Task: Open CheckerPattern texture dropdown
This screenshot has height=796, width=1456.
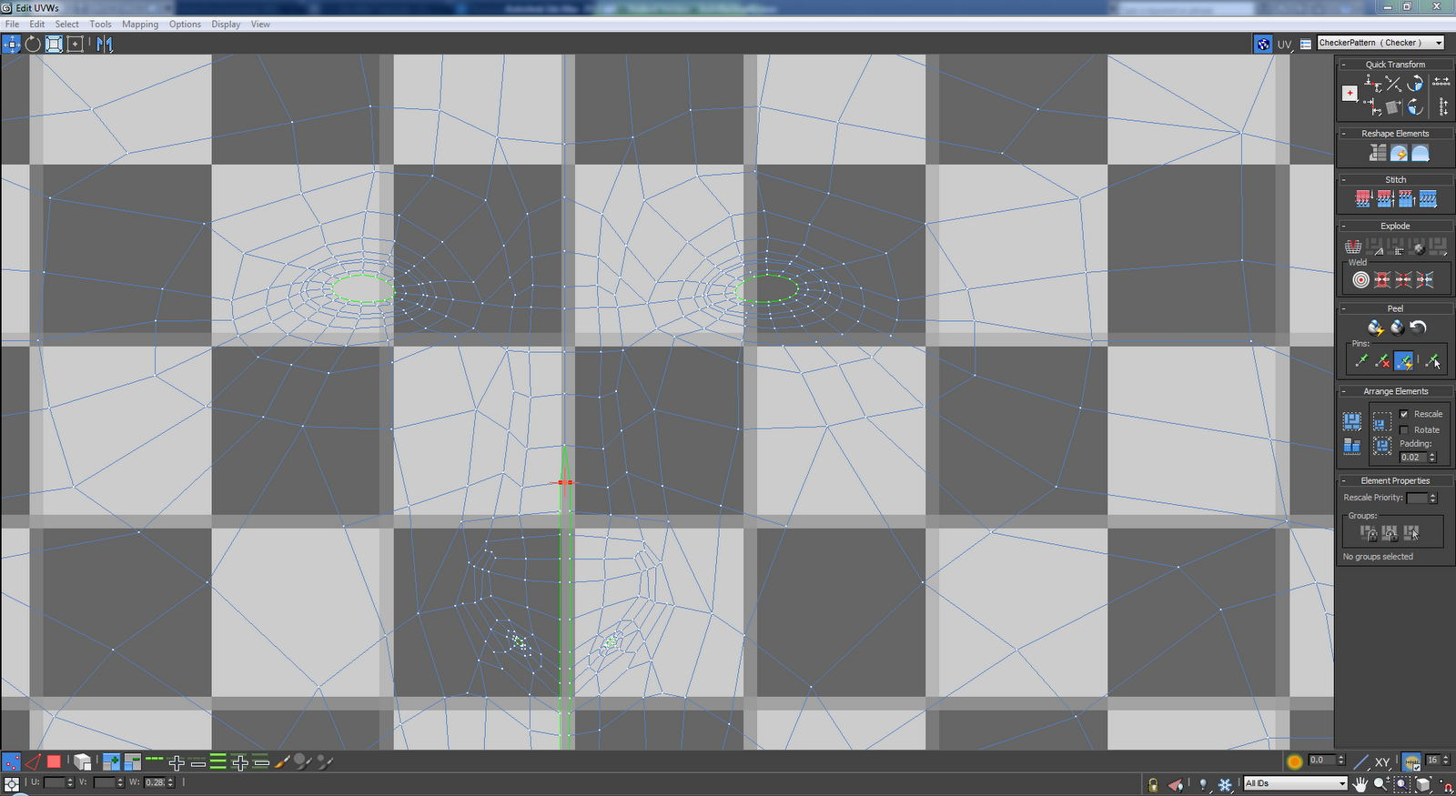Action: pyautogui.click(x=1380, y=43)
